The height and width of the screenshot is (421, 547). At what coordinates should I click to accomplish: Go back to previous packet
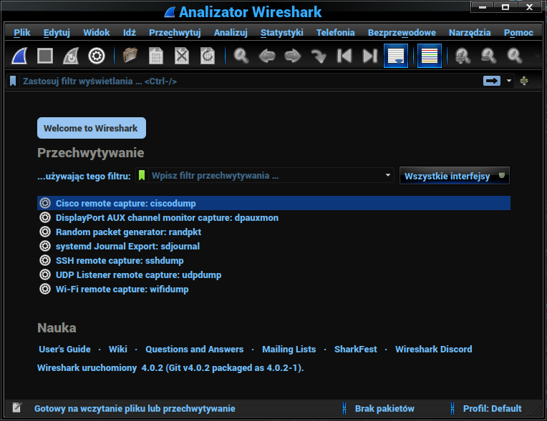267,56
